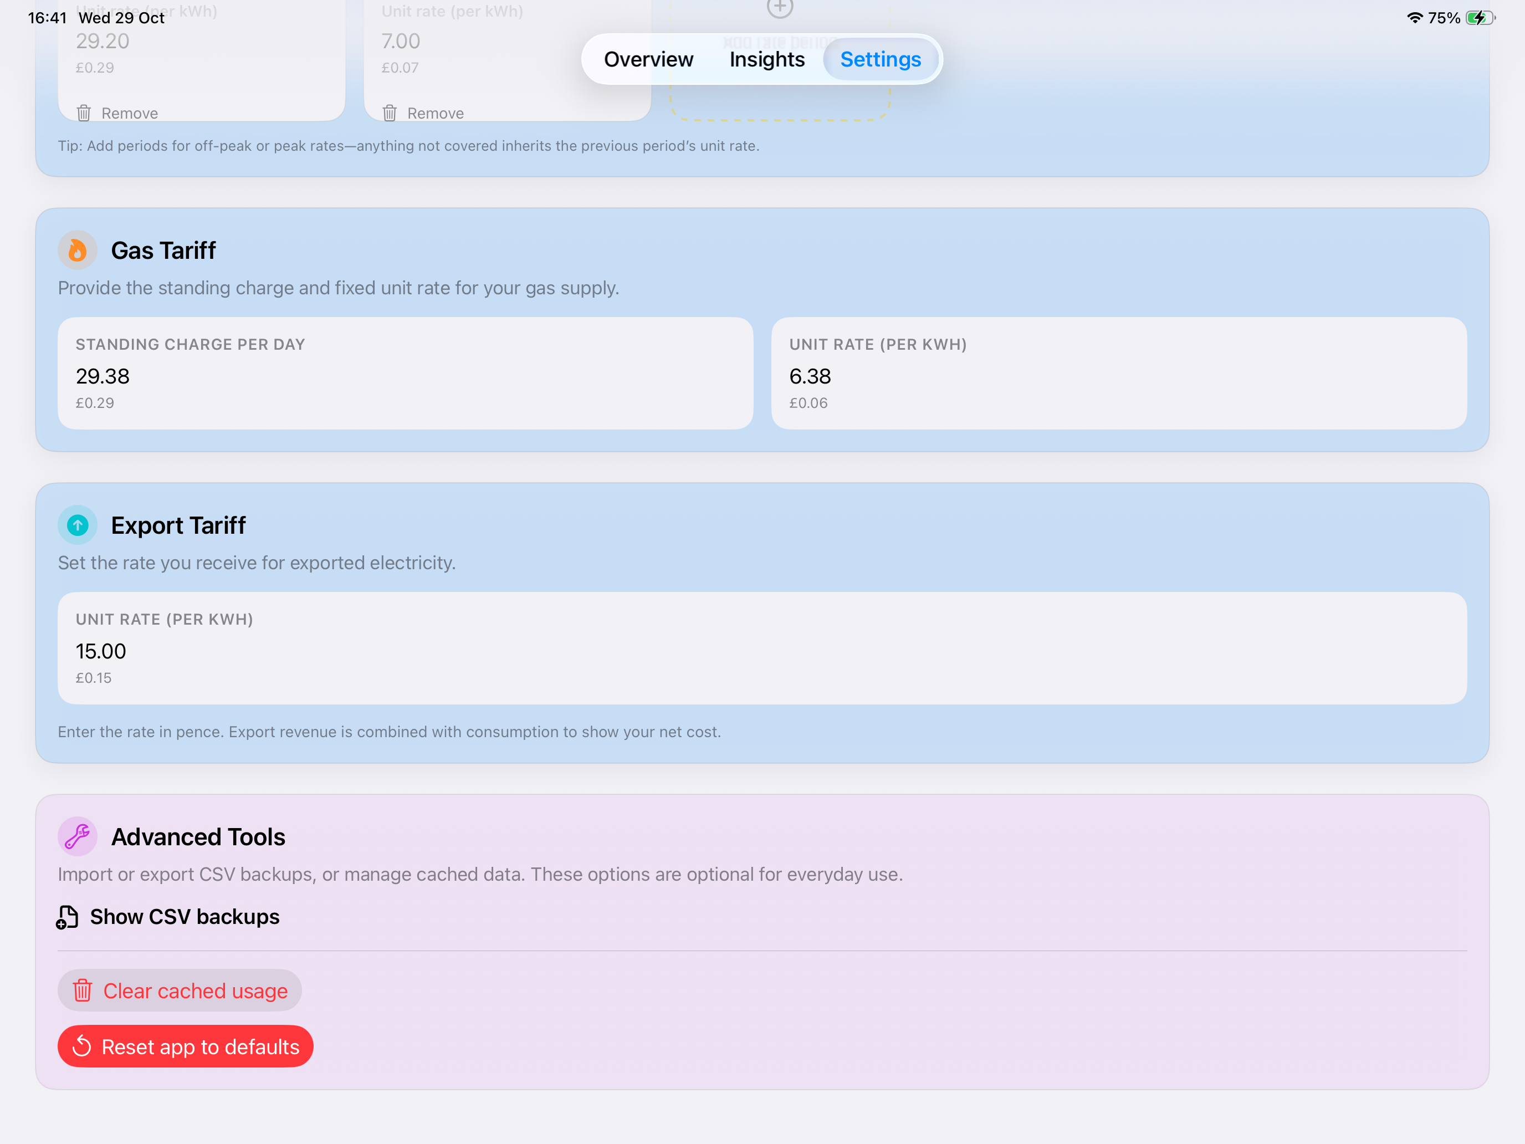Tap the plus icon to add rate period
Screen dimensions: 1525x1144
click(780, 8)
